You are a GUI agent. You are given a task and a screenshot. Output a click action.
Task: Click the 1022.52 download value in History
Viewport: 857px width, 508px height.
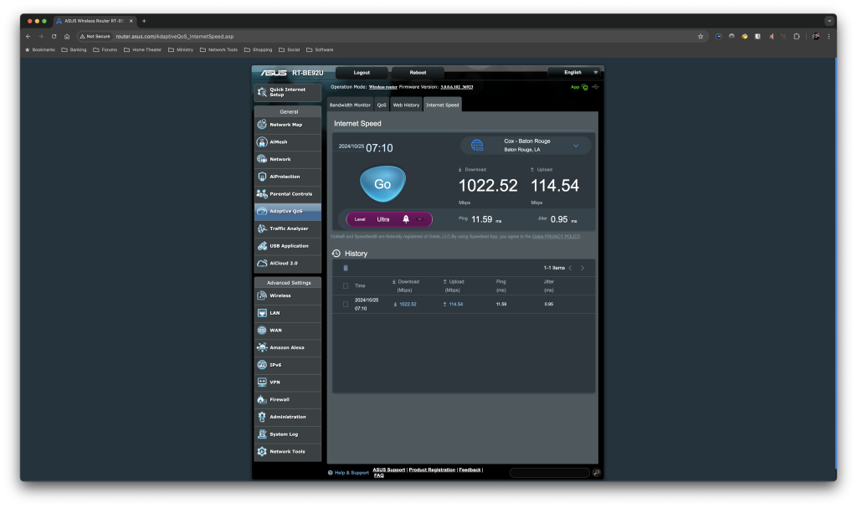pos(408,305)
